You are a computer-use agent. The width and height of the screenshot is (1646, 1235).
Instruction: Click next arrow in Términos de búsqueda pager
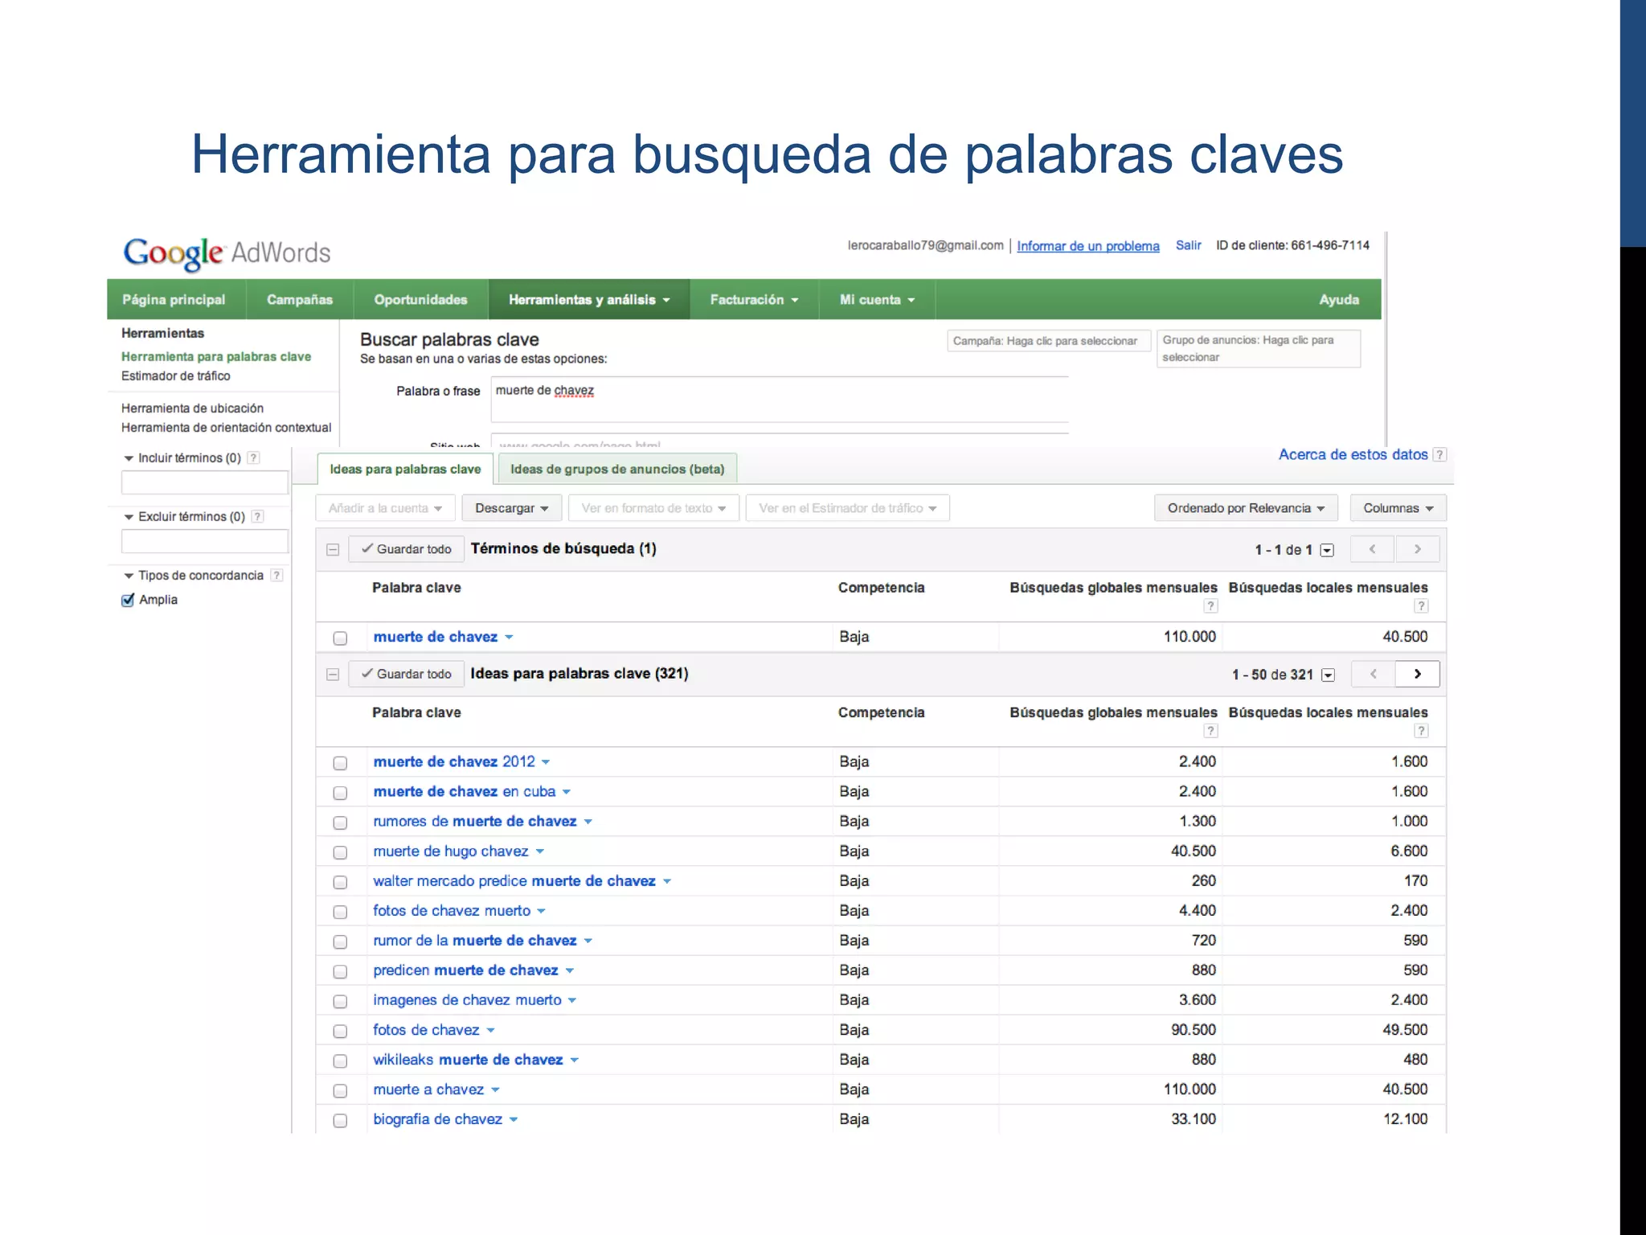[1417, 549]
